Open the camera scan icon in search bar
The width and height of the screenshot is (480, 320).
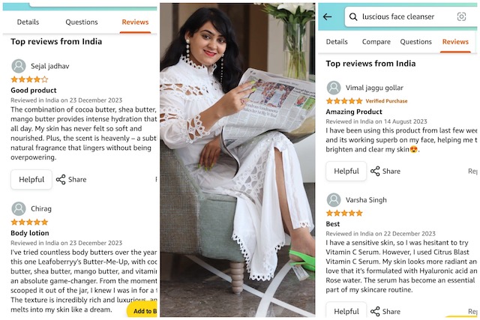462,16
